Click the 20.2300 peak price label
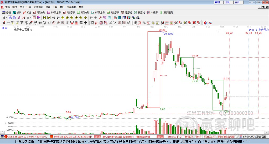Viewport: 269px width, 144px height. click(x=168, y=34)
